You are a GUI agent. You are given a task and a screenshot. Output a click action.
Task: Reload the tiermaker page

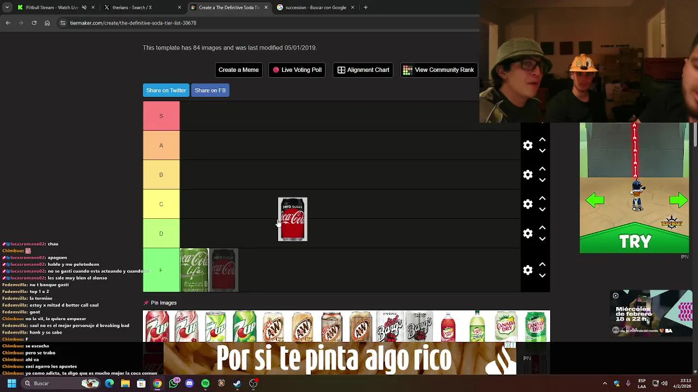coord(34,23)
